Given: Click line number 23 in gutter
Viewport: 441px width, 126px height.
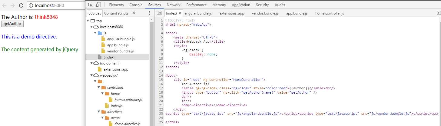Looking at the screenshot, I should 162,114.
